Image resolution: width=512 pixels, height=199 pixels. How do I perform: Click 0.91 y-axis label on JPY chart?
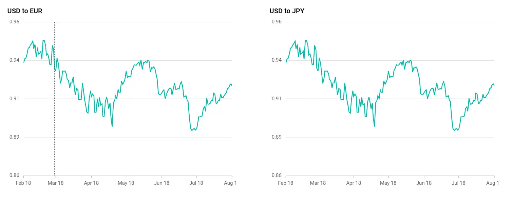click(277, 99)
